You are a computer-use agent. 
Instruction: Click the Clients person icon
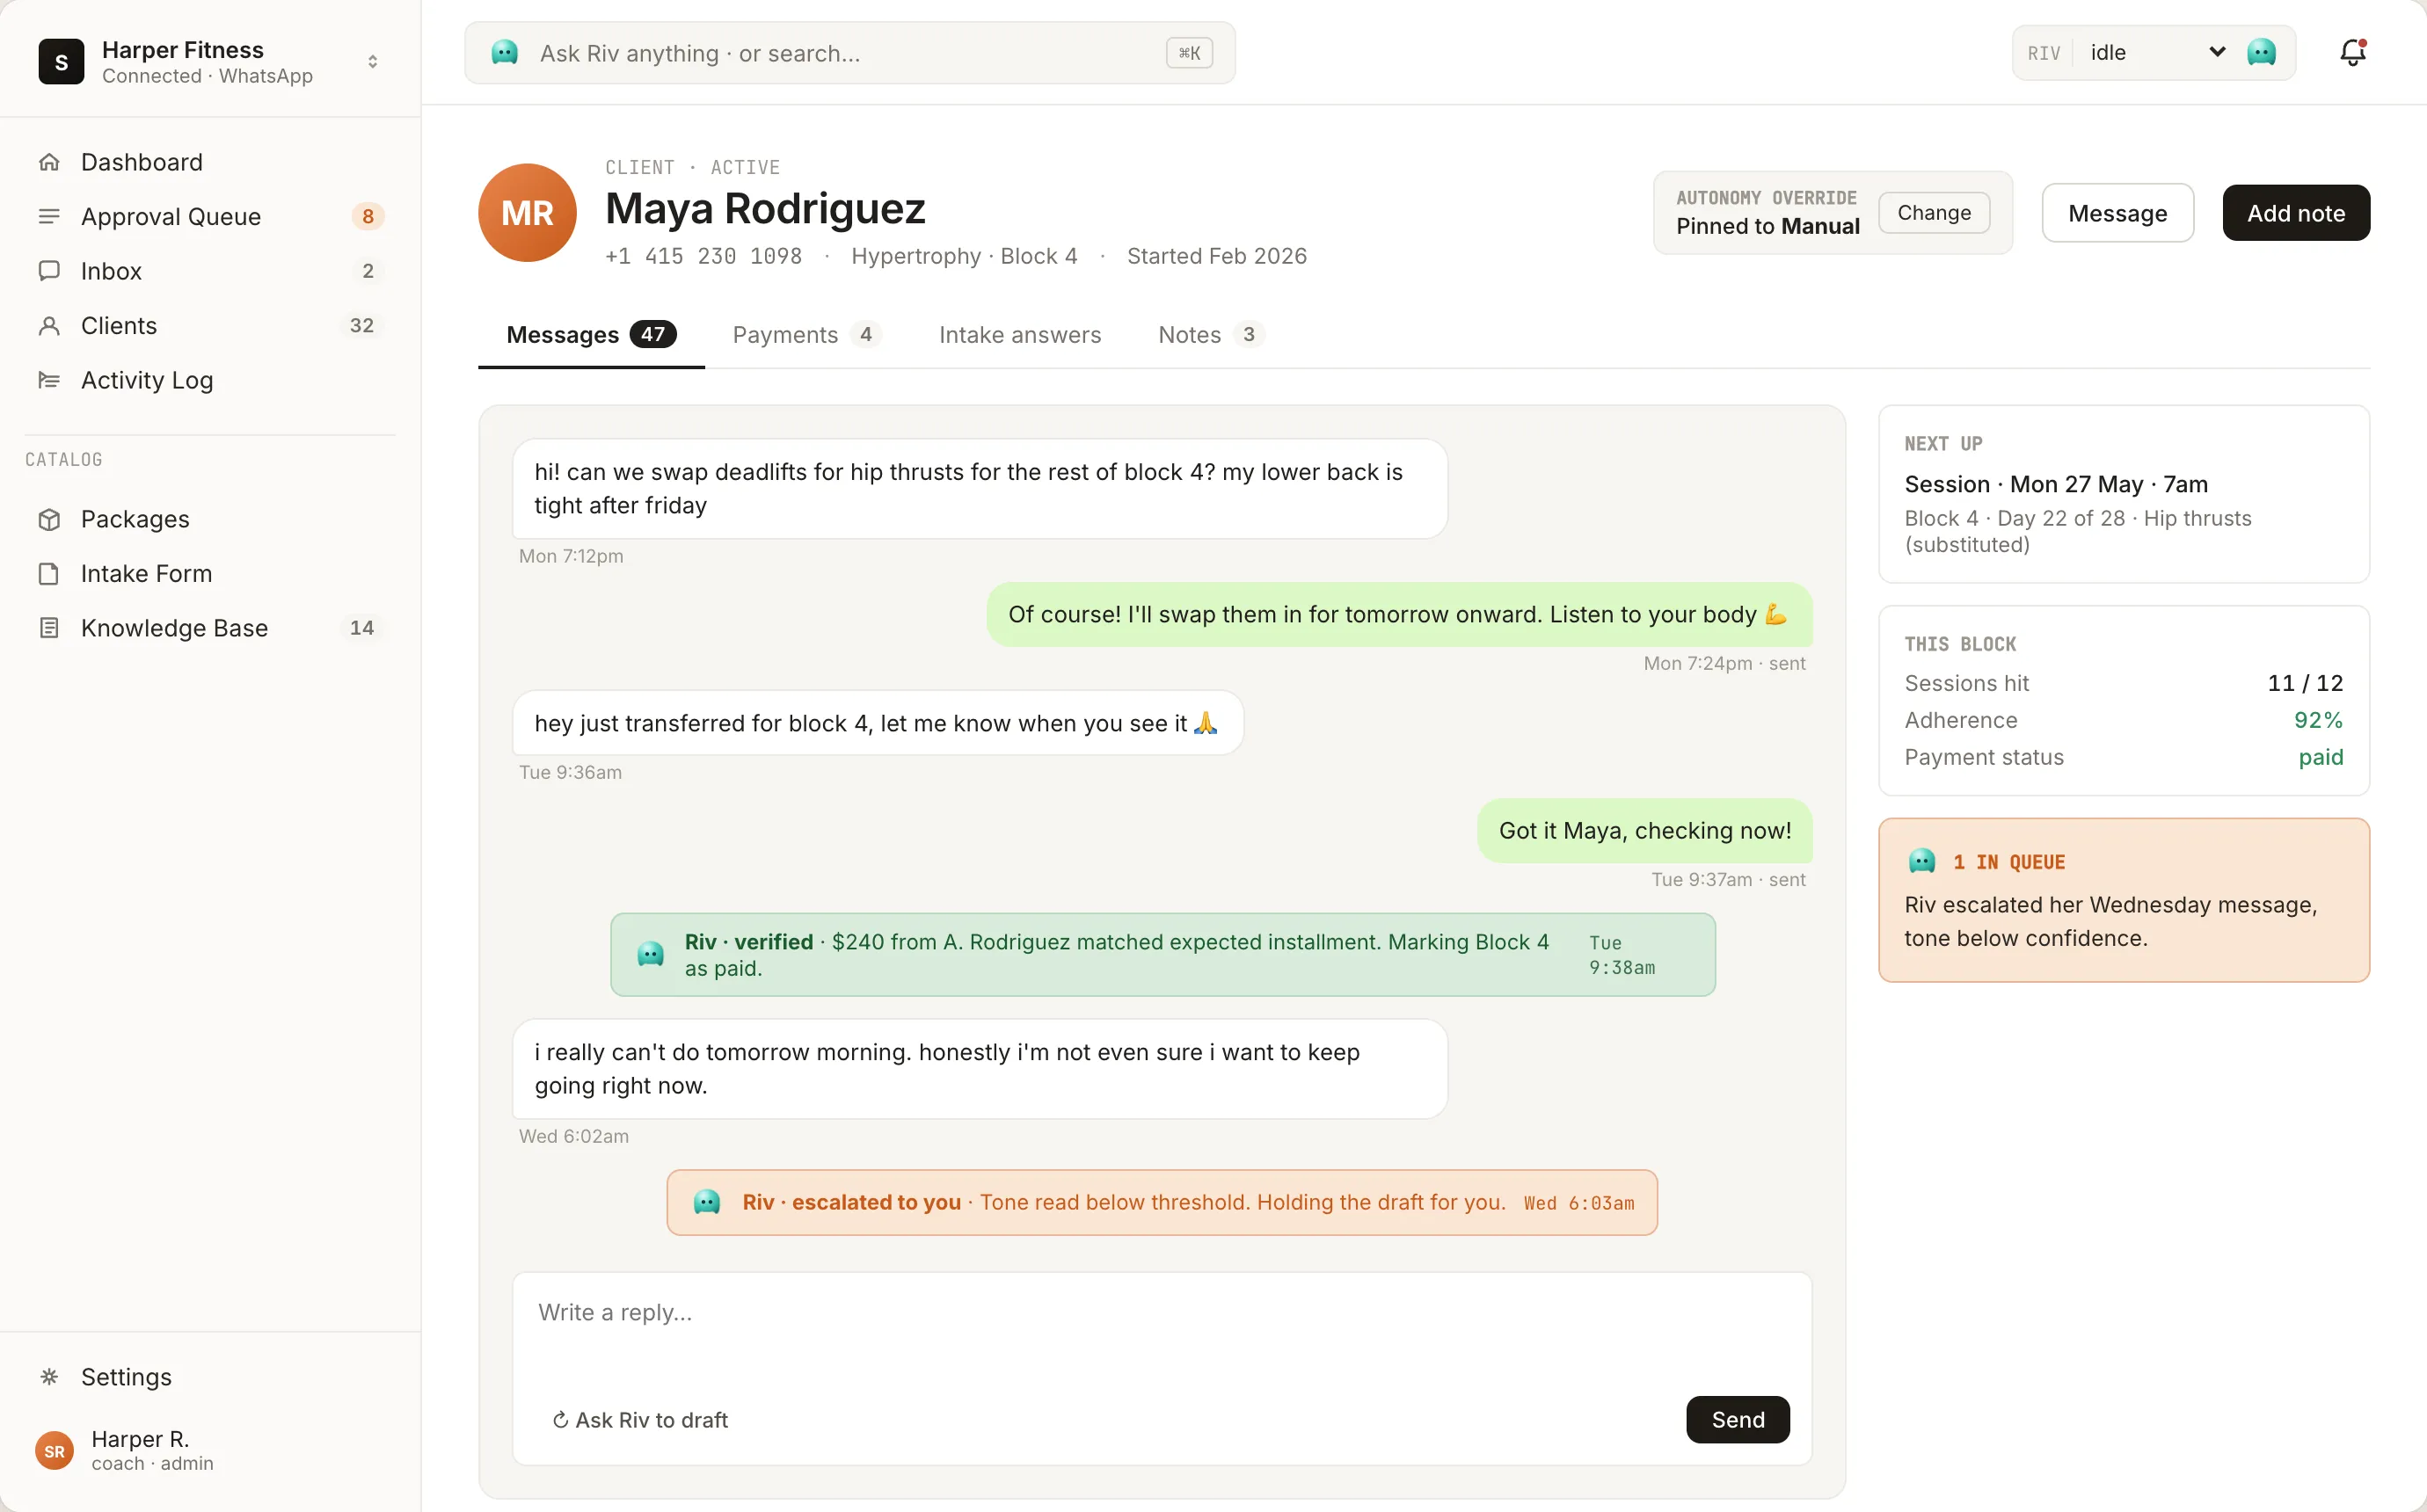pos(49,326)
